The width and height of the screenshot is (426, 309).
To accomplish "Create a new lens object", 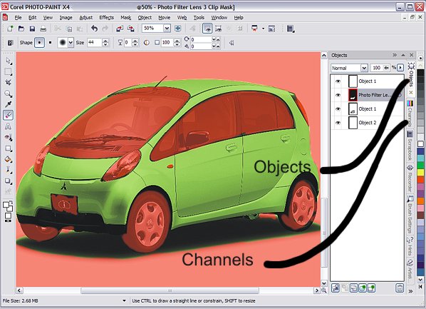I will pos(363,288).
